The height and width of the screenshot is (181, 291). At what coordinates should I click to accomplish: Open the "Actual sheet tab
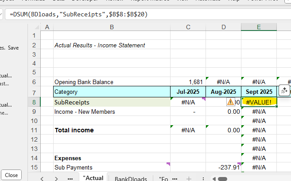pos(93,178)
